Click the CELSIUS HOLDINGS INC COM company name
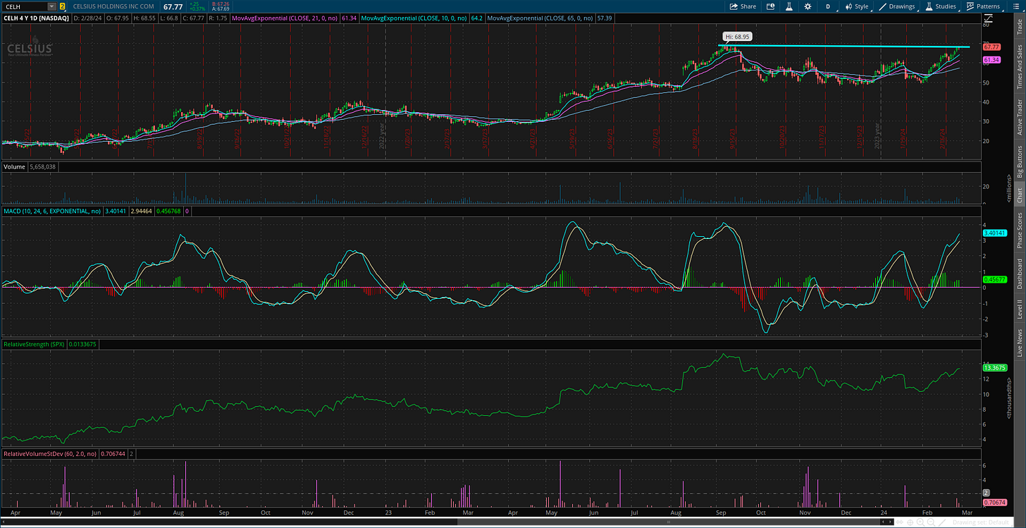The image size is (1026, 528). tap(113, 6)
